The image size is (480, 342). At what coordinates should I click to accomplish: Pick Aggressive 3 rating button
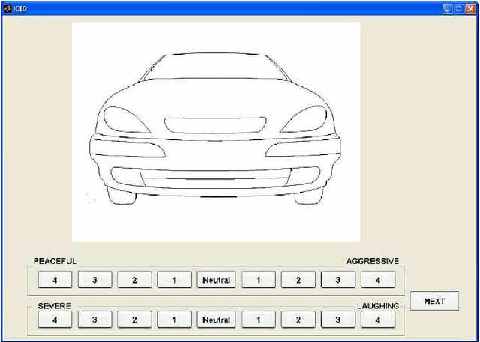tap(338, 280)
